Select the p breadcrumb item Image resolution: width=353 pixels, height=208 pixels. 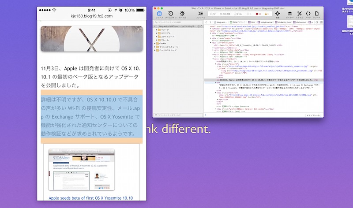pyautogui.click(x=311, y=22)
